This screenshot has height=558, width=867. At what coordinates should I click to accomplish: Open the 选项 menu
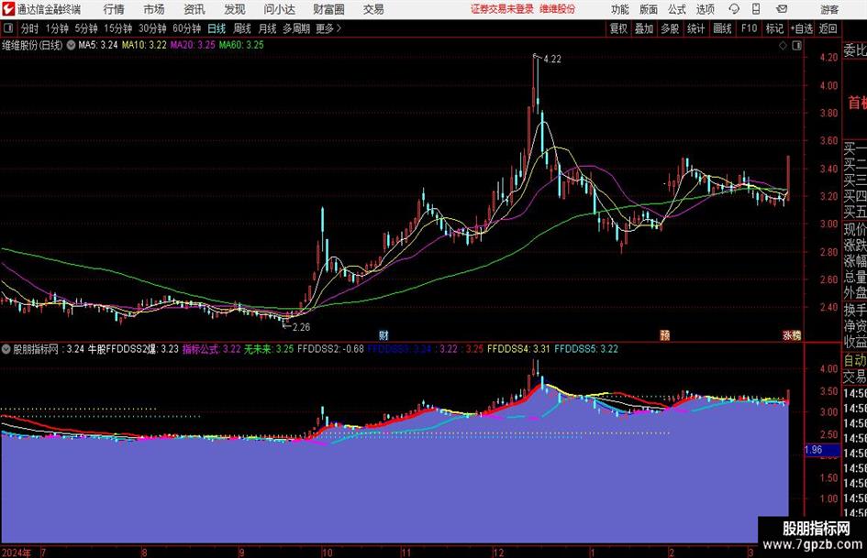705,9
